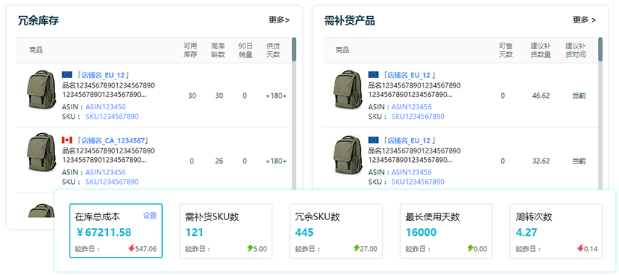The height and width of the screenshot is (275, 619).
Task: Click the red down arrow in 在库总成本 card
Action: click(131, 248)
